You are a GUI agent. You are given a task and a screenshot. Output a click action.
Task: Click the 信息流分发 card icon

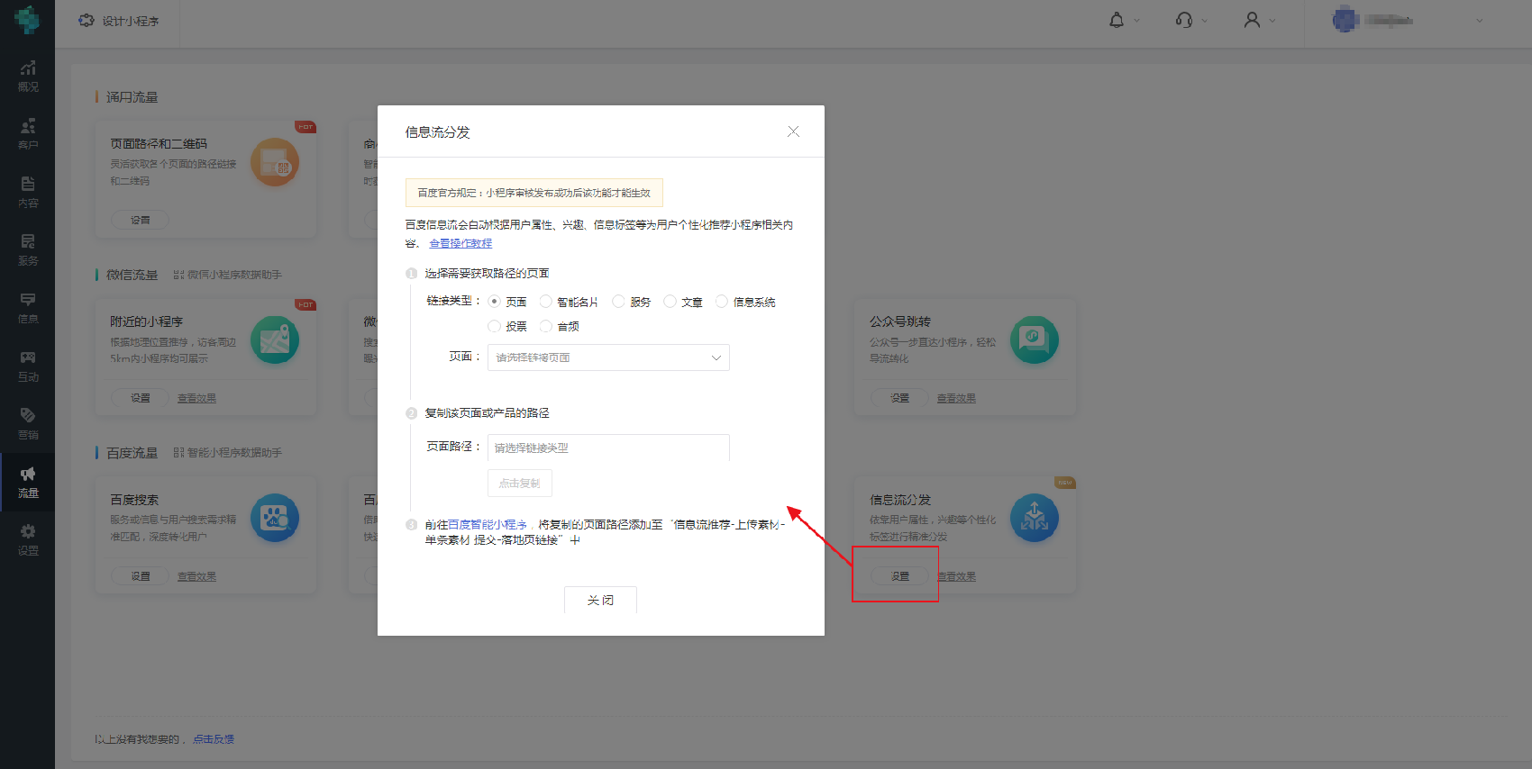coord(1035,518)
